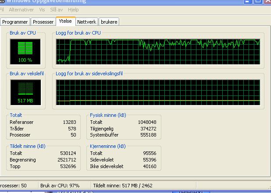Open the Slå av menu
This screenshot has width=271, height=193.
[x=56, y=10]
